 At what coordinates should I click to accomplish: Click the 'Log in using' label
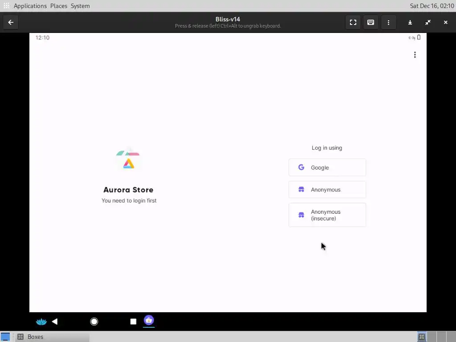click(x=327, y=148)
